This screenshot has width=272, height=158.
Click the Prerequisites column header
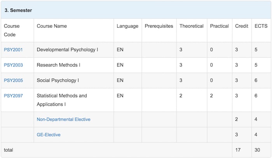(x=159, y=26)
